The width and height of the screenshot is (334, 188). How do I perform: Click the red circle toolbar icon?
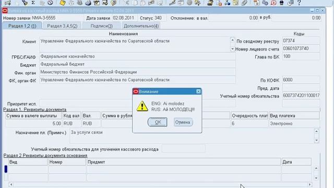tap(273, 3)
